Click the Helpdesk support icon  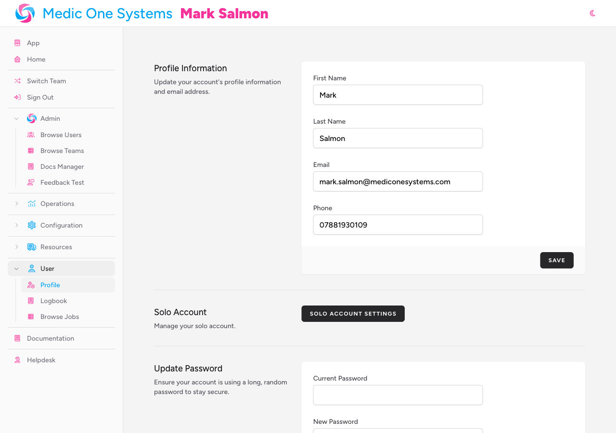click(x=17, y=360)
